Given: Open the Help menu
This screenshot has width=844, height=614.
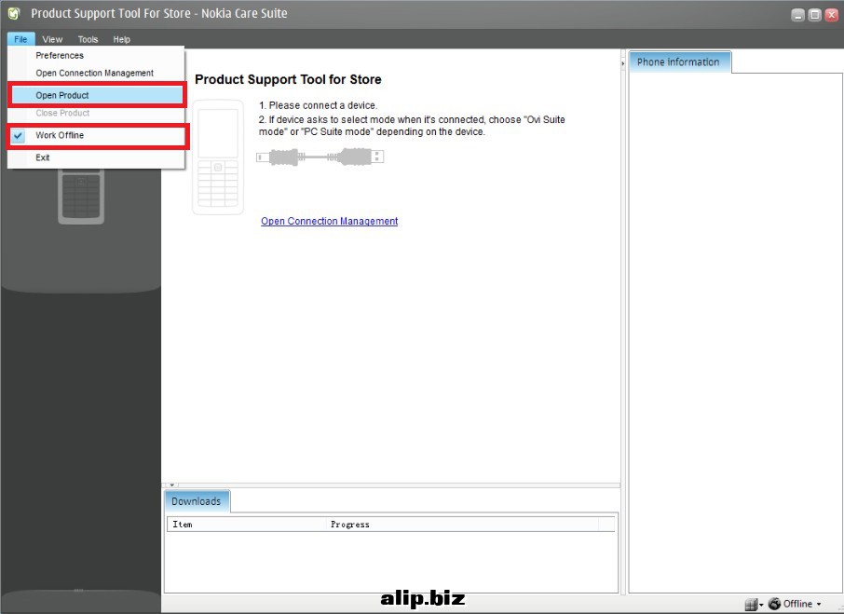Looking at the screenshot, I should point(122,39).
